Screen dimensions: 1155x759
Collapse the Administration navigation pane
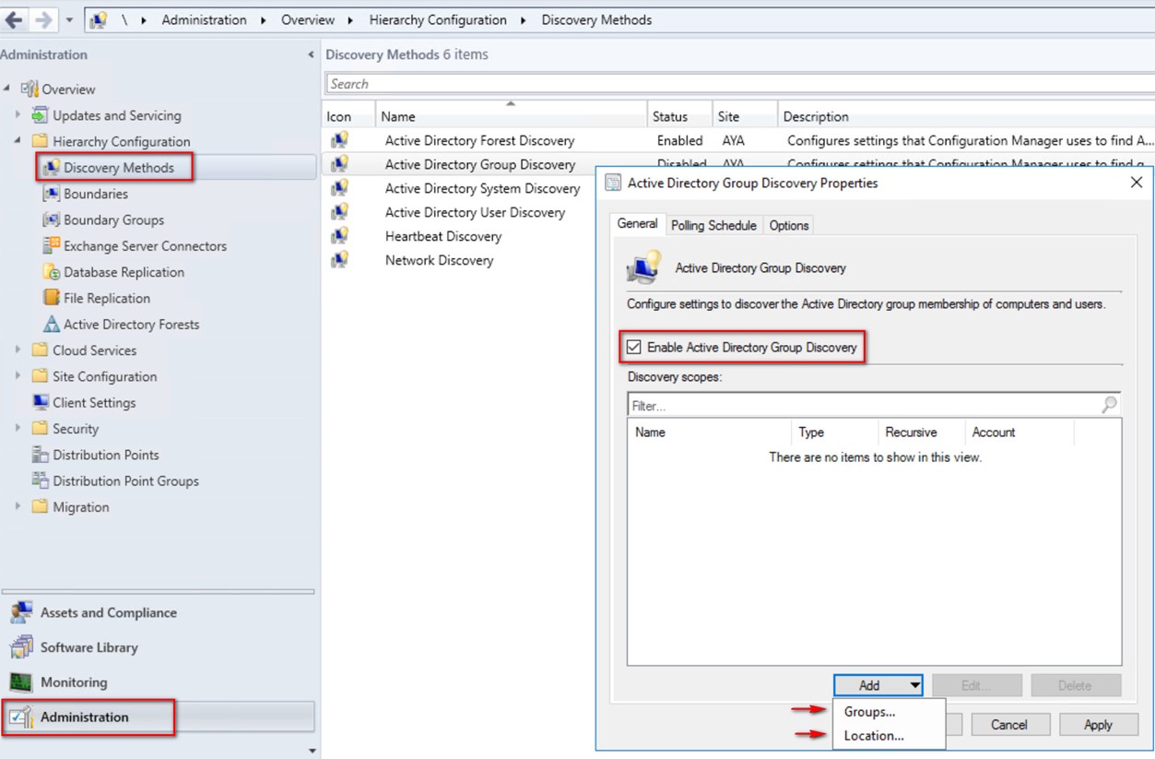(x=311, y=55)
